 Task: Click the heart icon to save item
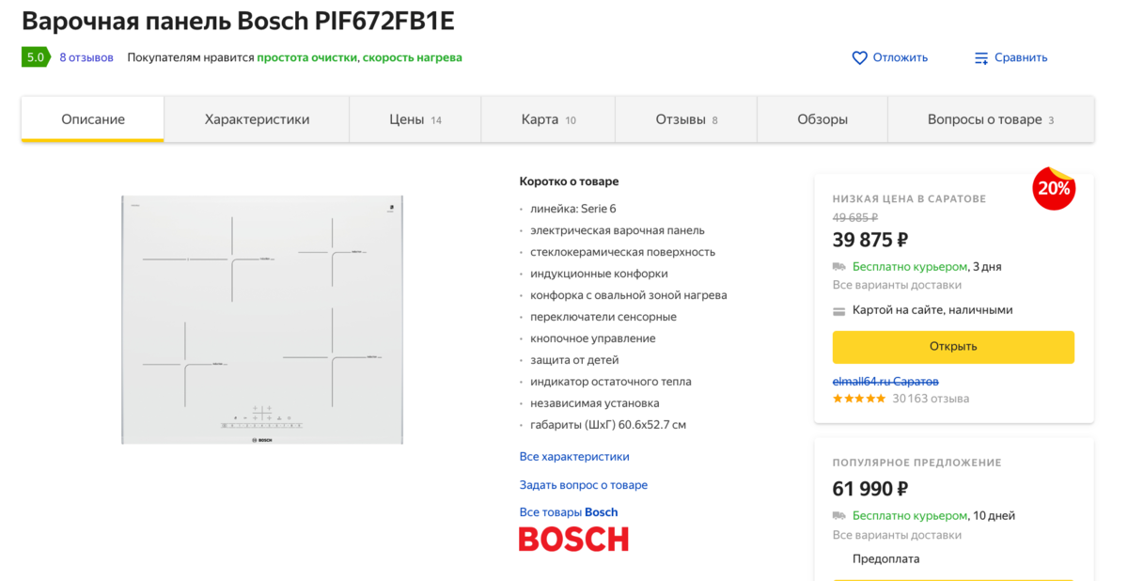click(859, 57)
